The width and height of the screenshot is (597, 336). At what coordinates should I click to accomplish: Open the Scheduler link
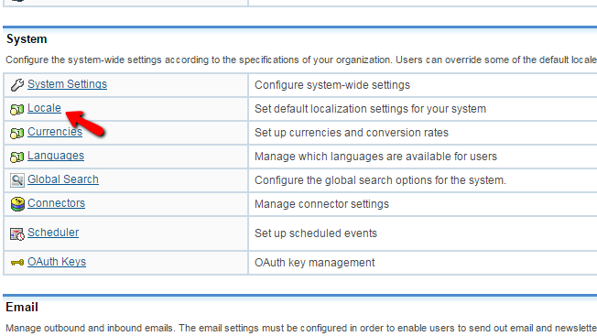point(53,233)
